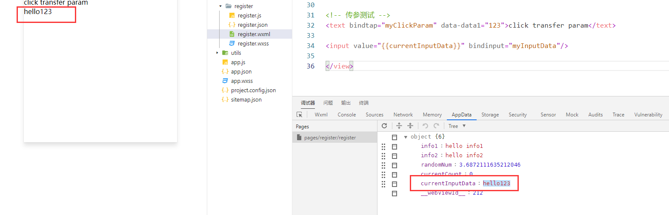669x215 pixels.
Task: Click the info2 value 'hello info2'
Action: point(464,156)
